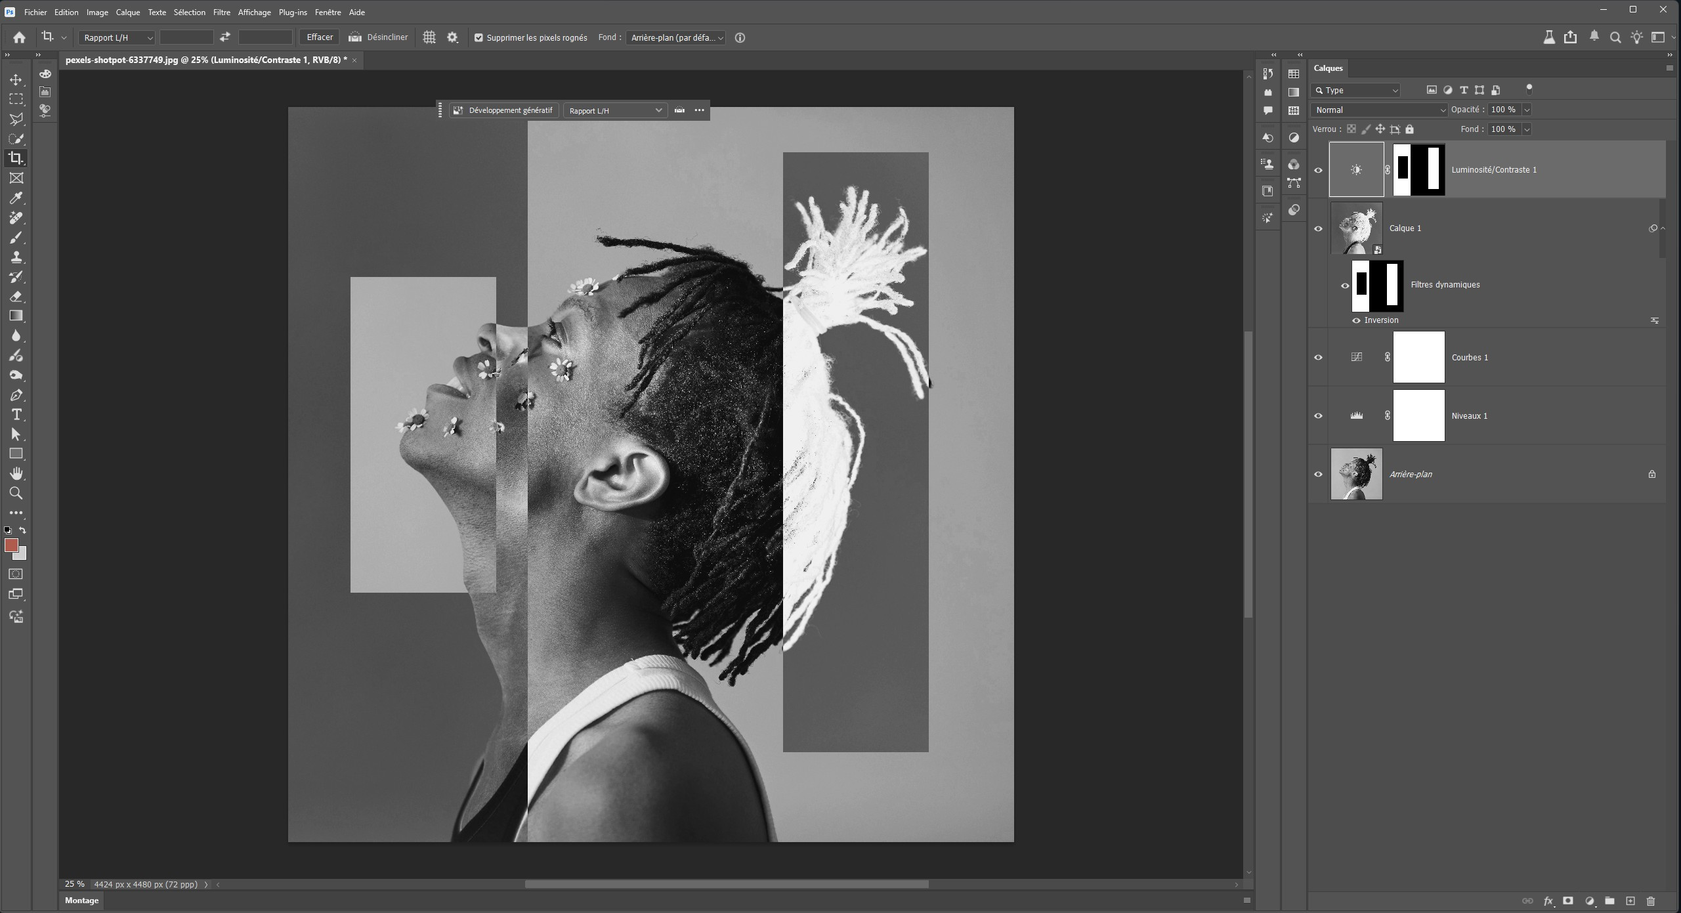
Task: Expand the Opacité value dropdown
Action: pos(1527,110)
